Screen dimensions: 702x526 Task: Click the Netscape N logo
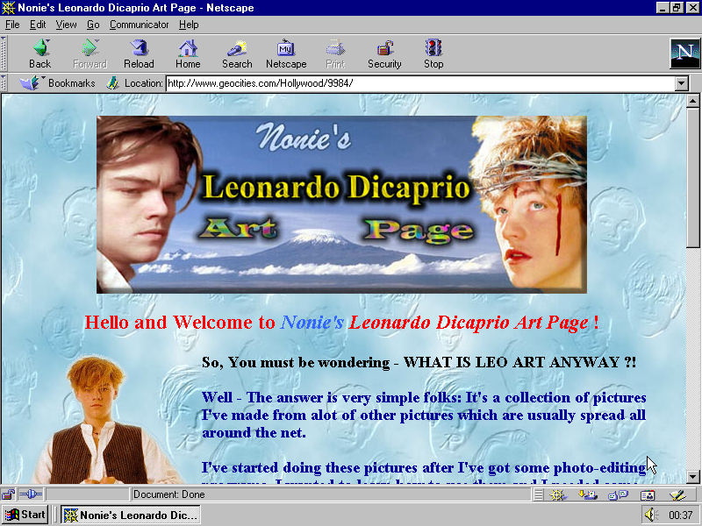684,53
